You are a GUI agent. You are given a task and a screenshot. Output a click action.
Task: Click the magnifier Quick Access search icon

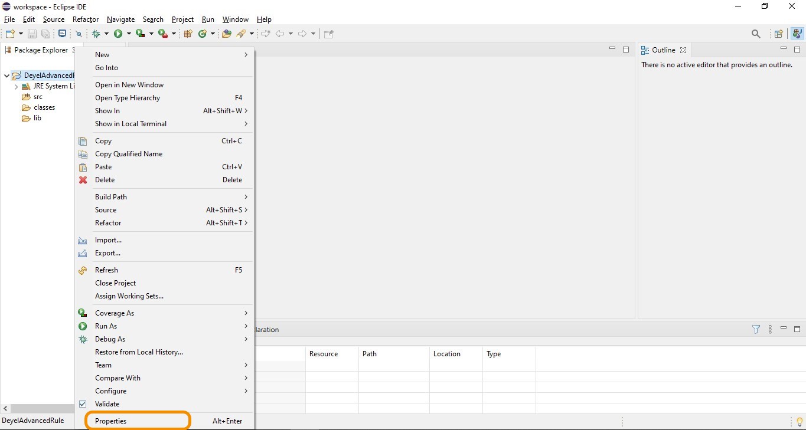click(756, 34)
